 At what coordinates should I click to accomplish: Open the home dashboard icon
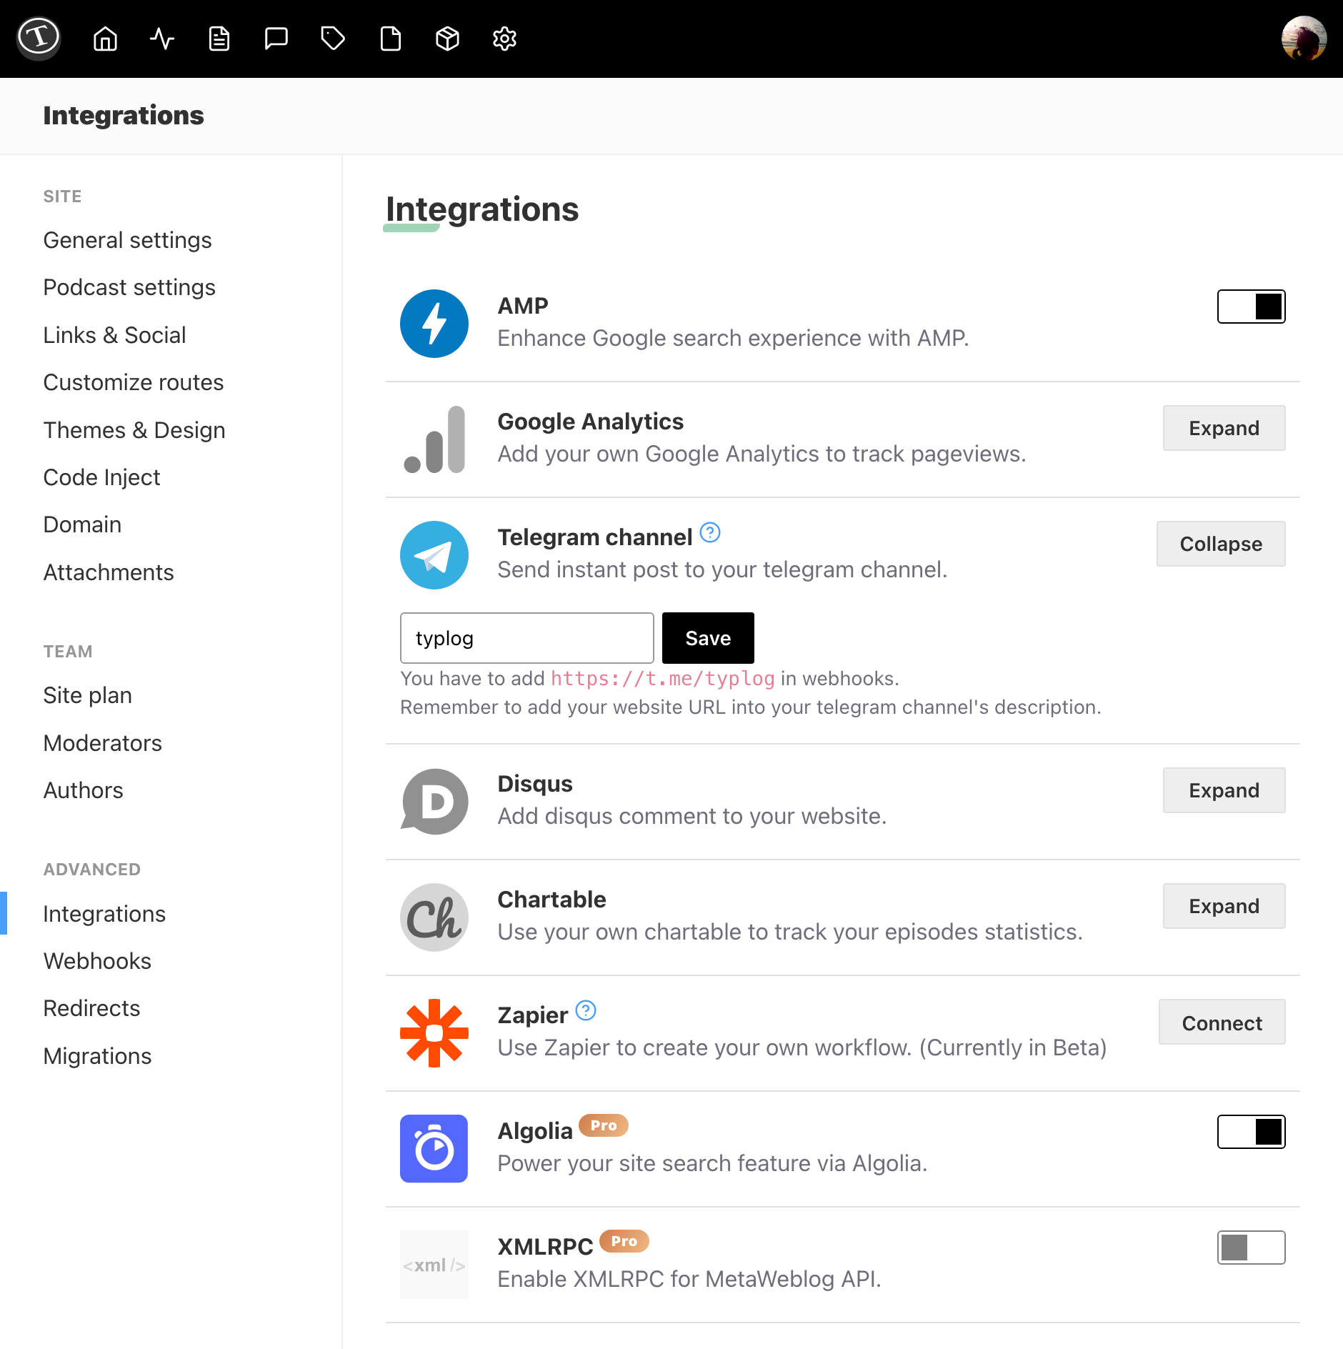pyautogui.click(x=105, y=39)
